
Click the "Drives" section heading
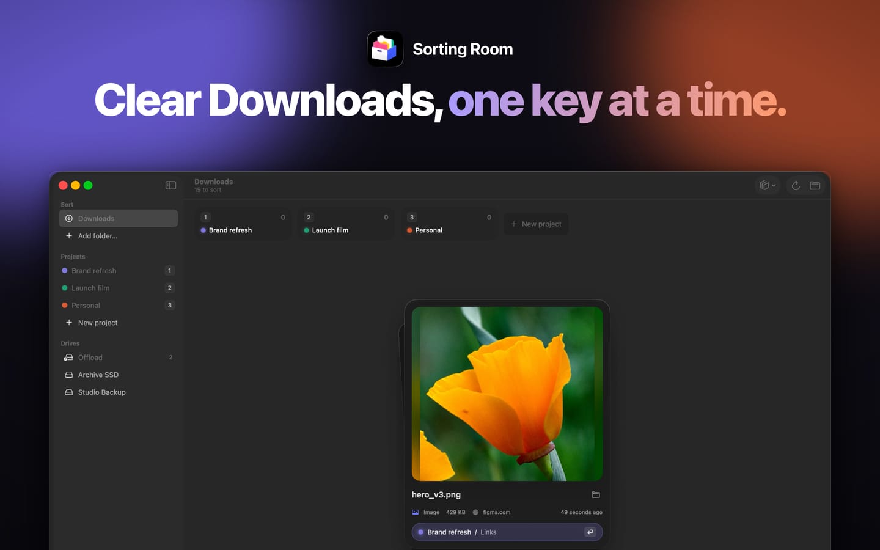coord(70,343)
